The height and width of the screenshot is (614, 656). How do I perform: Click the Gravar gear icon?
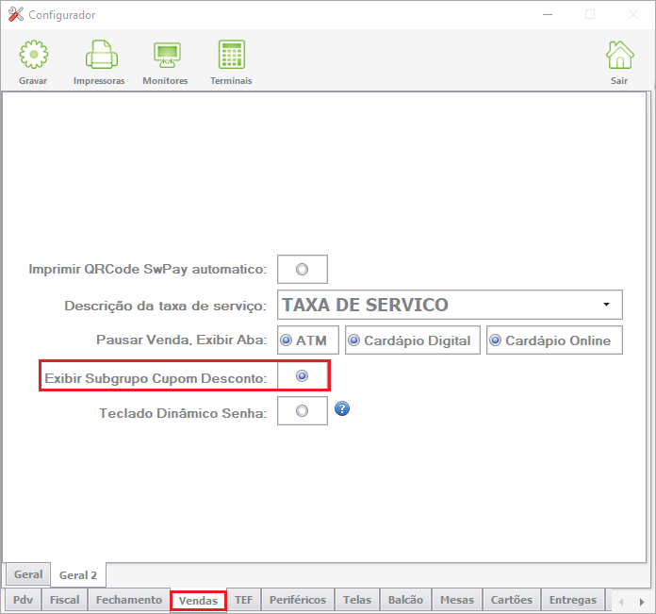(x=34, y=55)
